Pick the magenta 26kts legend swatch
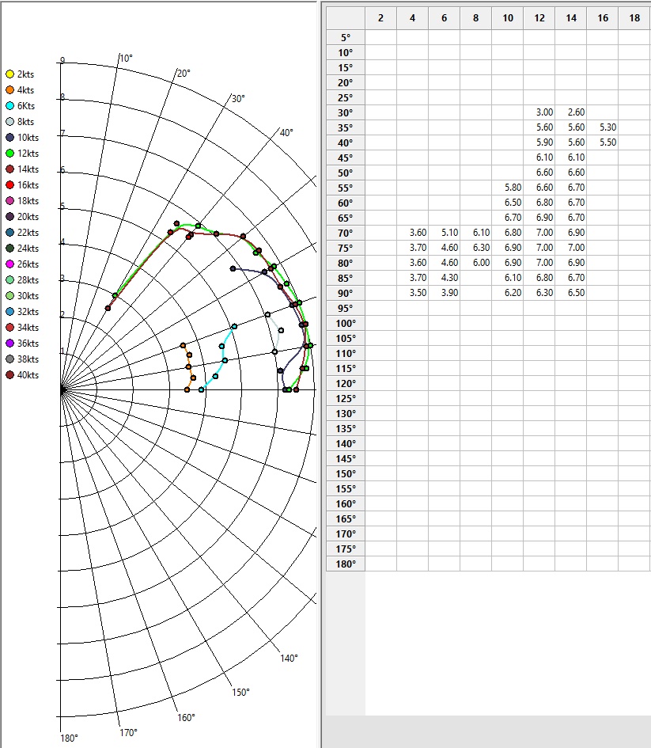651x748 pixels. 9,264
